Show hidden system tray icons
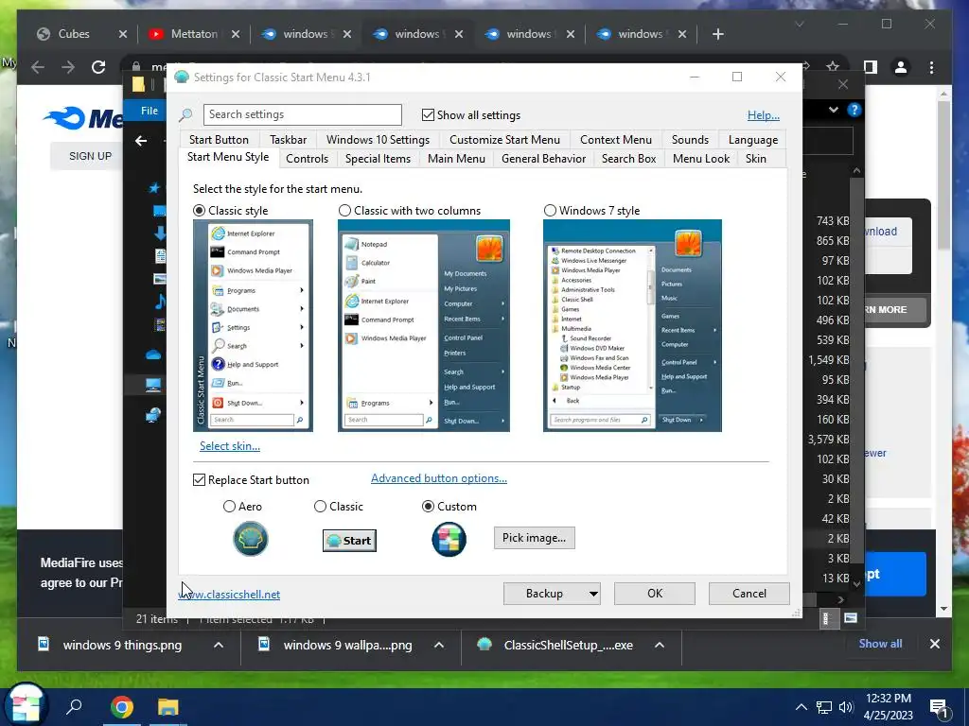The image size is (969, 726). (801, 707)
